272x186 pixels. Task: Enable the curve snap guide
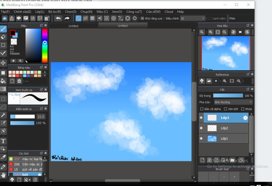121,18
